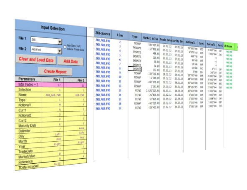Select Market Value cell -50'519.00
This screenshot has width=247, height=190.
point(154,103)
